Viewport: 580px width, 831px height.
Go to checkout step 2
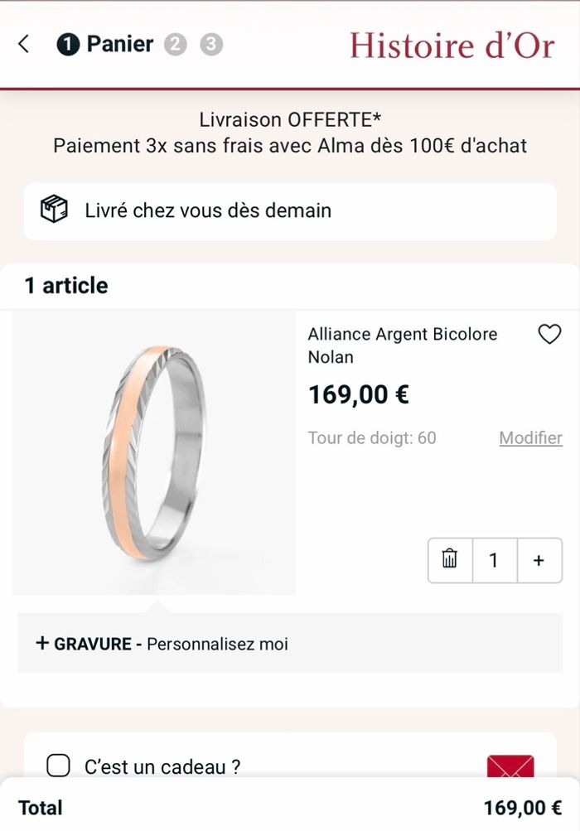pyautogui.click(x=176, y=45)
